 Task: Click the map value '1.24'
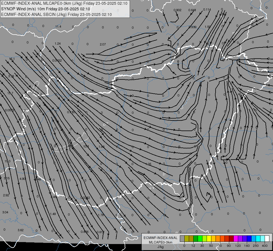(58, 44)
